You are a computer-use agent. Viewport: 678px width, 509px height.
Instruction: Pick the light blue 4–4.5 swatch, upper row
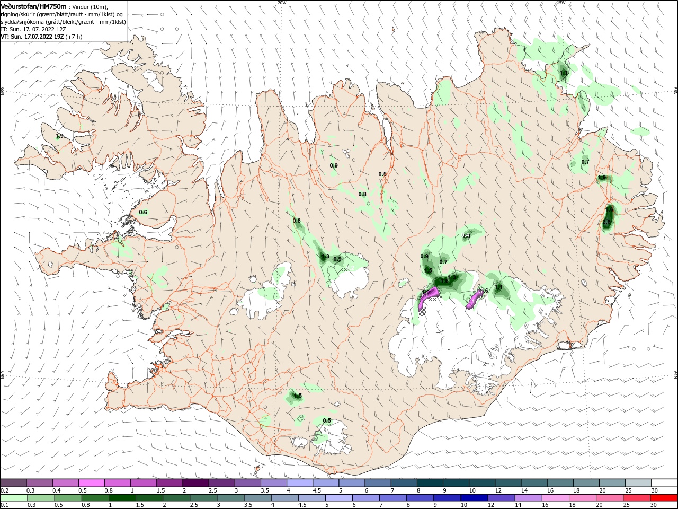tap(300, 483)
